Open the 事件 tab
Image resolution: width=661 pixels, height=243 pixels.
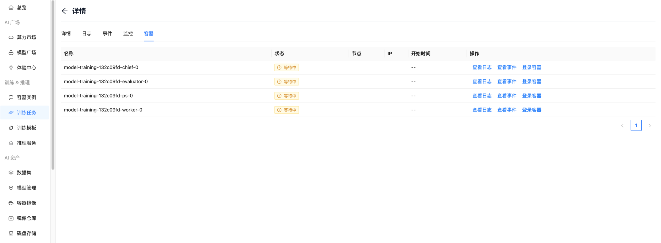click(x=107, y=34)
